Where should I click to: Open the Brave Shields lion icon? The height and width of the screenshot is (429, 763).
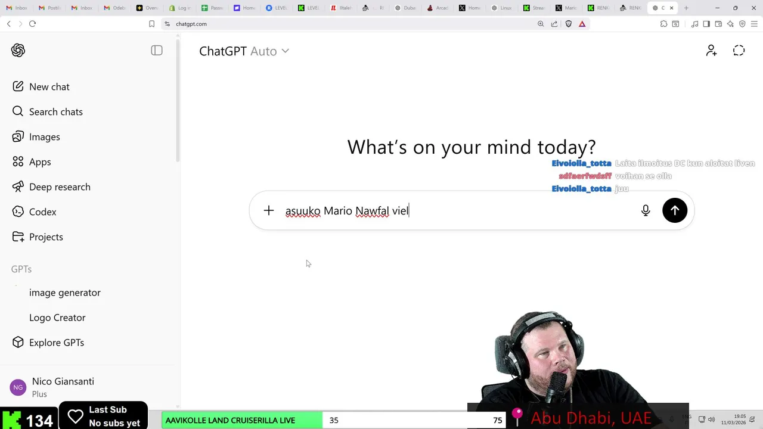pos(568,24)
